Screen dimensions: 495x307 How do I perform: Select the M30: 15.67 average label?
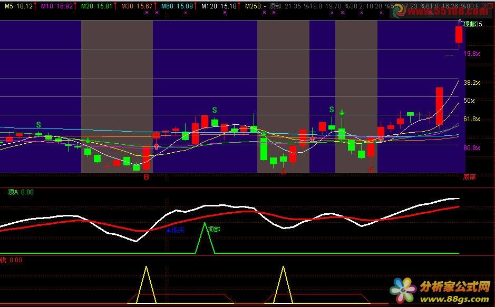pyautogui.click(x=137, y=6)
